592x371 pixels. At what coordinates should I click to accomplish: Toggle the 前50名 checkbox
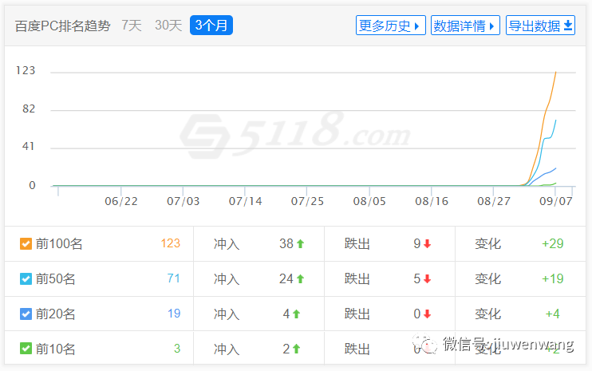click(x=26, y=279)
